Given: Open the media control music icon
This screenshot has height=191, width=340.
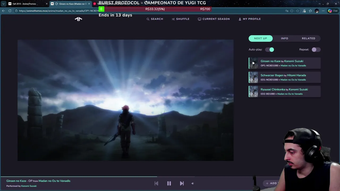Looking at the screenshot, I should tap(304, 11).
